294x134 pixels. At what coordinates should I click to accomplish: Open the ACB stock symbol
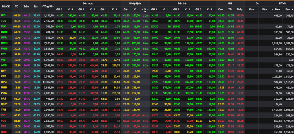(3, 65)
